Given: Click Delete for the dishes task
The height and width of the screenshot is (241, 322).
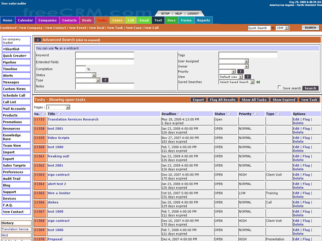Looking at the screenshot, I should point(298,206).
